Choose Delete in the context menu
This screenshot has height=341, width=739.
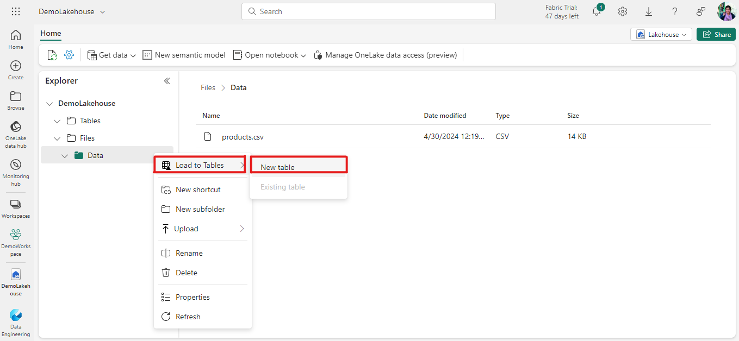pos(202,273)
